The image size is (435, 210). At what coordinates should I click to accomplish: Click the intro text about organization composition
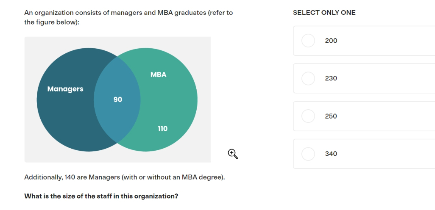click(128, 17)
